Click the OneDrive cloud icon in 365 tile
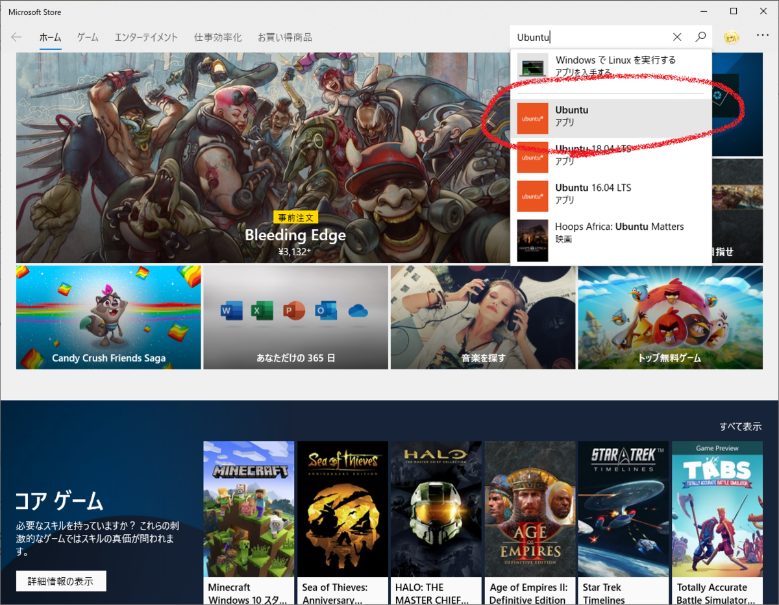Viewport: 779px width, 605px height. click(358, 311)
